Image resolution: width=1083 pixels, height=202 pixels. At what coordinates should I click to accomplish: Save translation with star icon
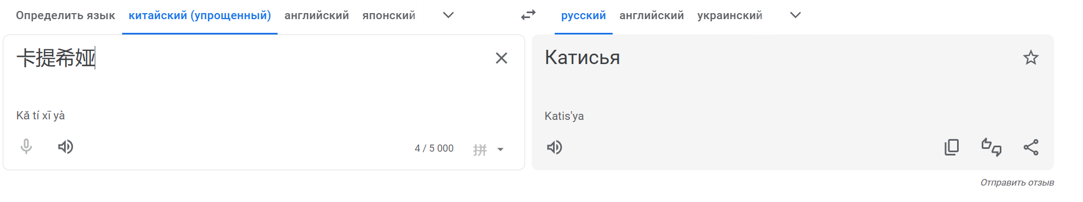(x=1031, y=57)
